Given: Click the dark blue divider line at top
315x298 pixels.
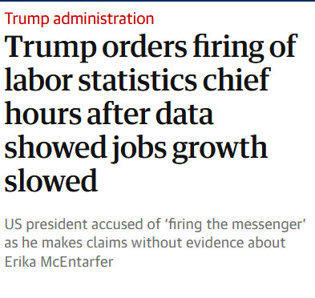Looking at the screenshot, I should pos(157,1).
